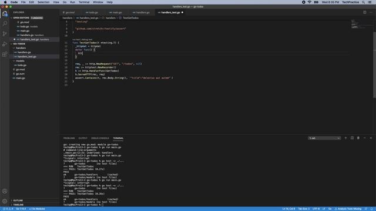The width and height of the screenshot is (376, 211).
Task: Open the Search view in the activity bar
Action: pyautogui.click(x=5, y=23)
